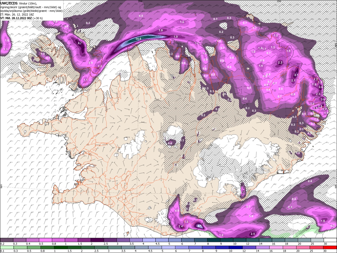This screenshot has height=253, width=337.
Task: Click the 2.1 value below 3.1
Action: click(x=293, y=81)
